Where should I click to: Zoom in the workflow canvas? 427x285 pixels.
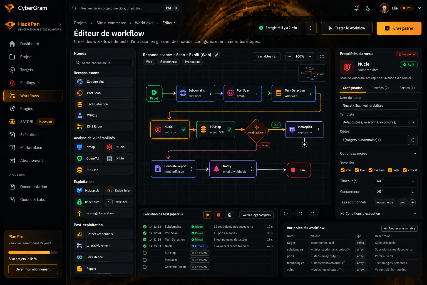(310, 56)
